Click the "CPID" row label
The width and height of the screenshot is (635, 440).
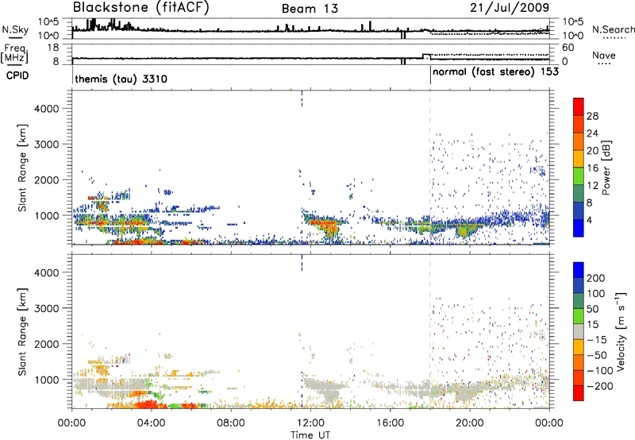(17, 75)
